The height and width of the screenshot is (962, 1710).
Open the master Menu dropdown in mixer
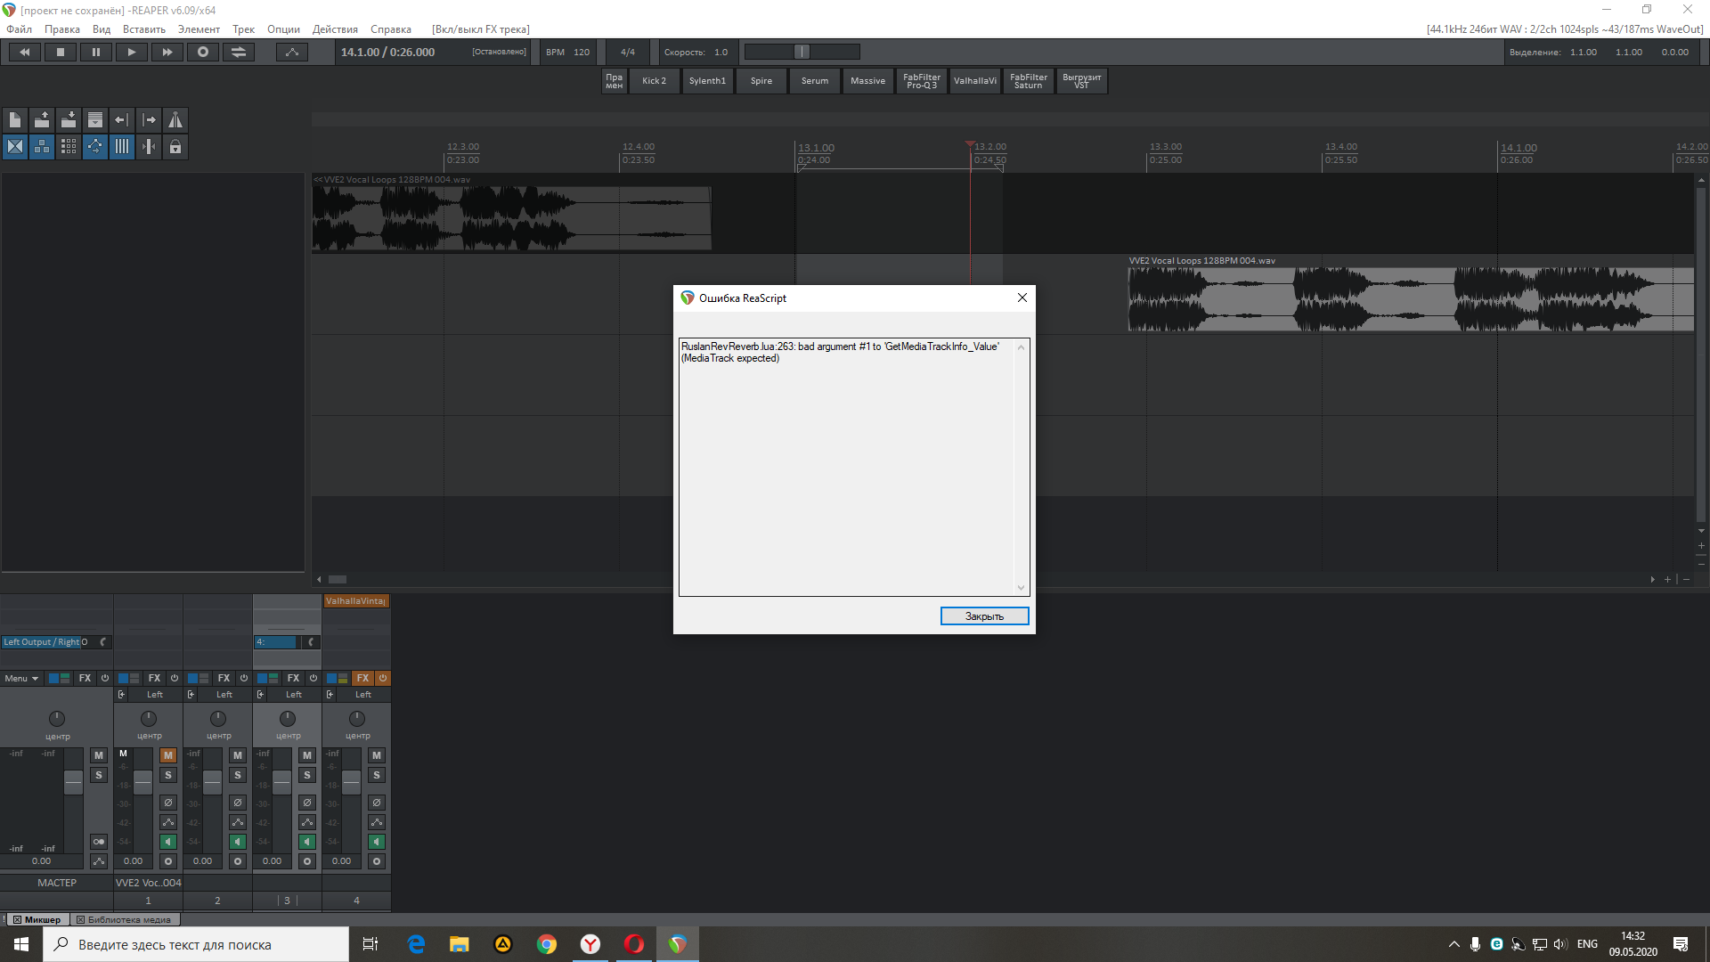(x=21, y=679)
